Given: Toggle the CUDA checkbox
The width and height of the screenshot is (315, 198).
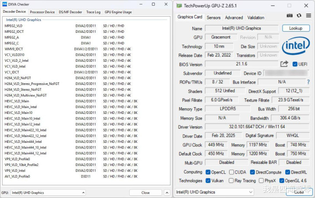Looking at the screenshot, I should click(x=231, y=172).
